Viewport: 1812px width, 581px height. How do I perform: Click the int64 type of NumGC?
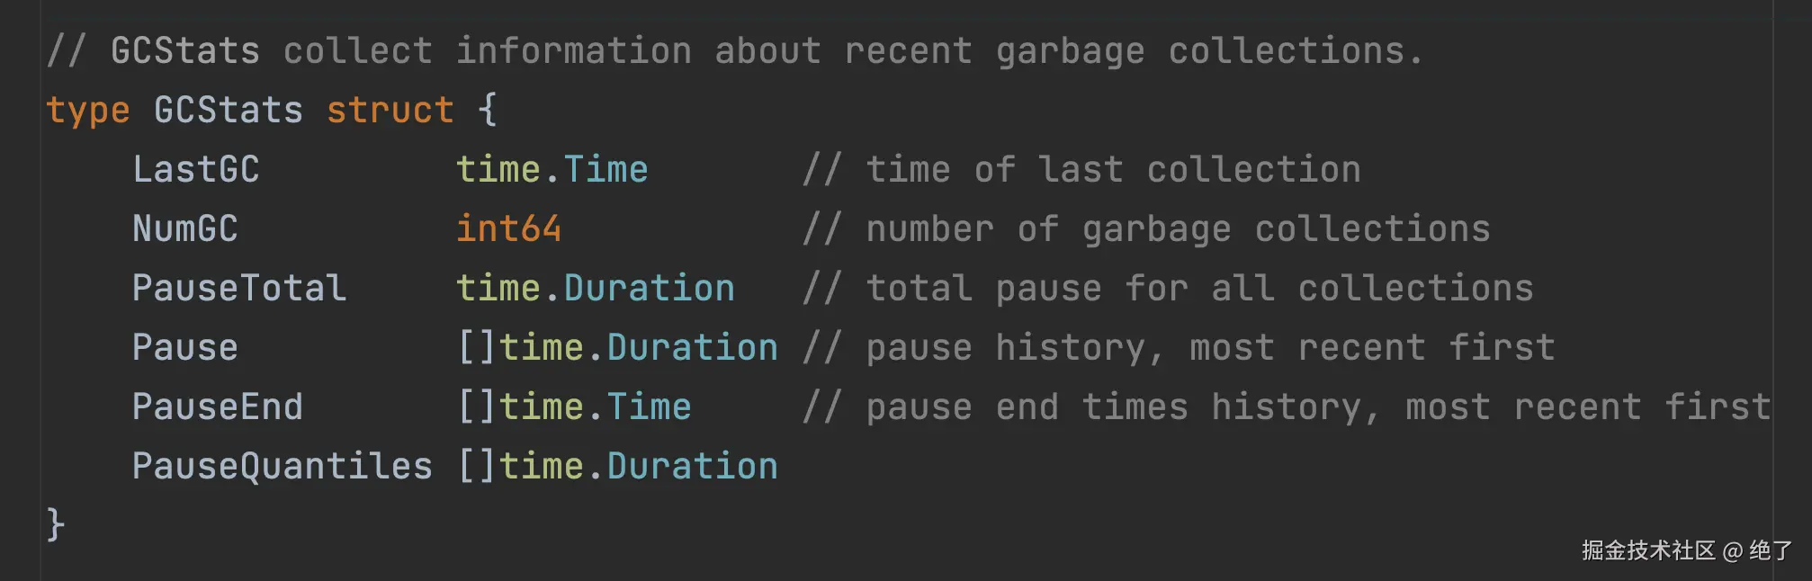tap(508, 229)
